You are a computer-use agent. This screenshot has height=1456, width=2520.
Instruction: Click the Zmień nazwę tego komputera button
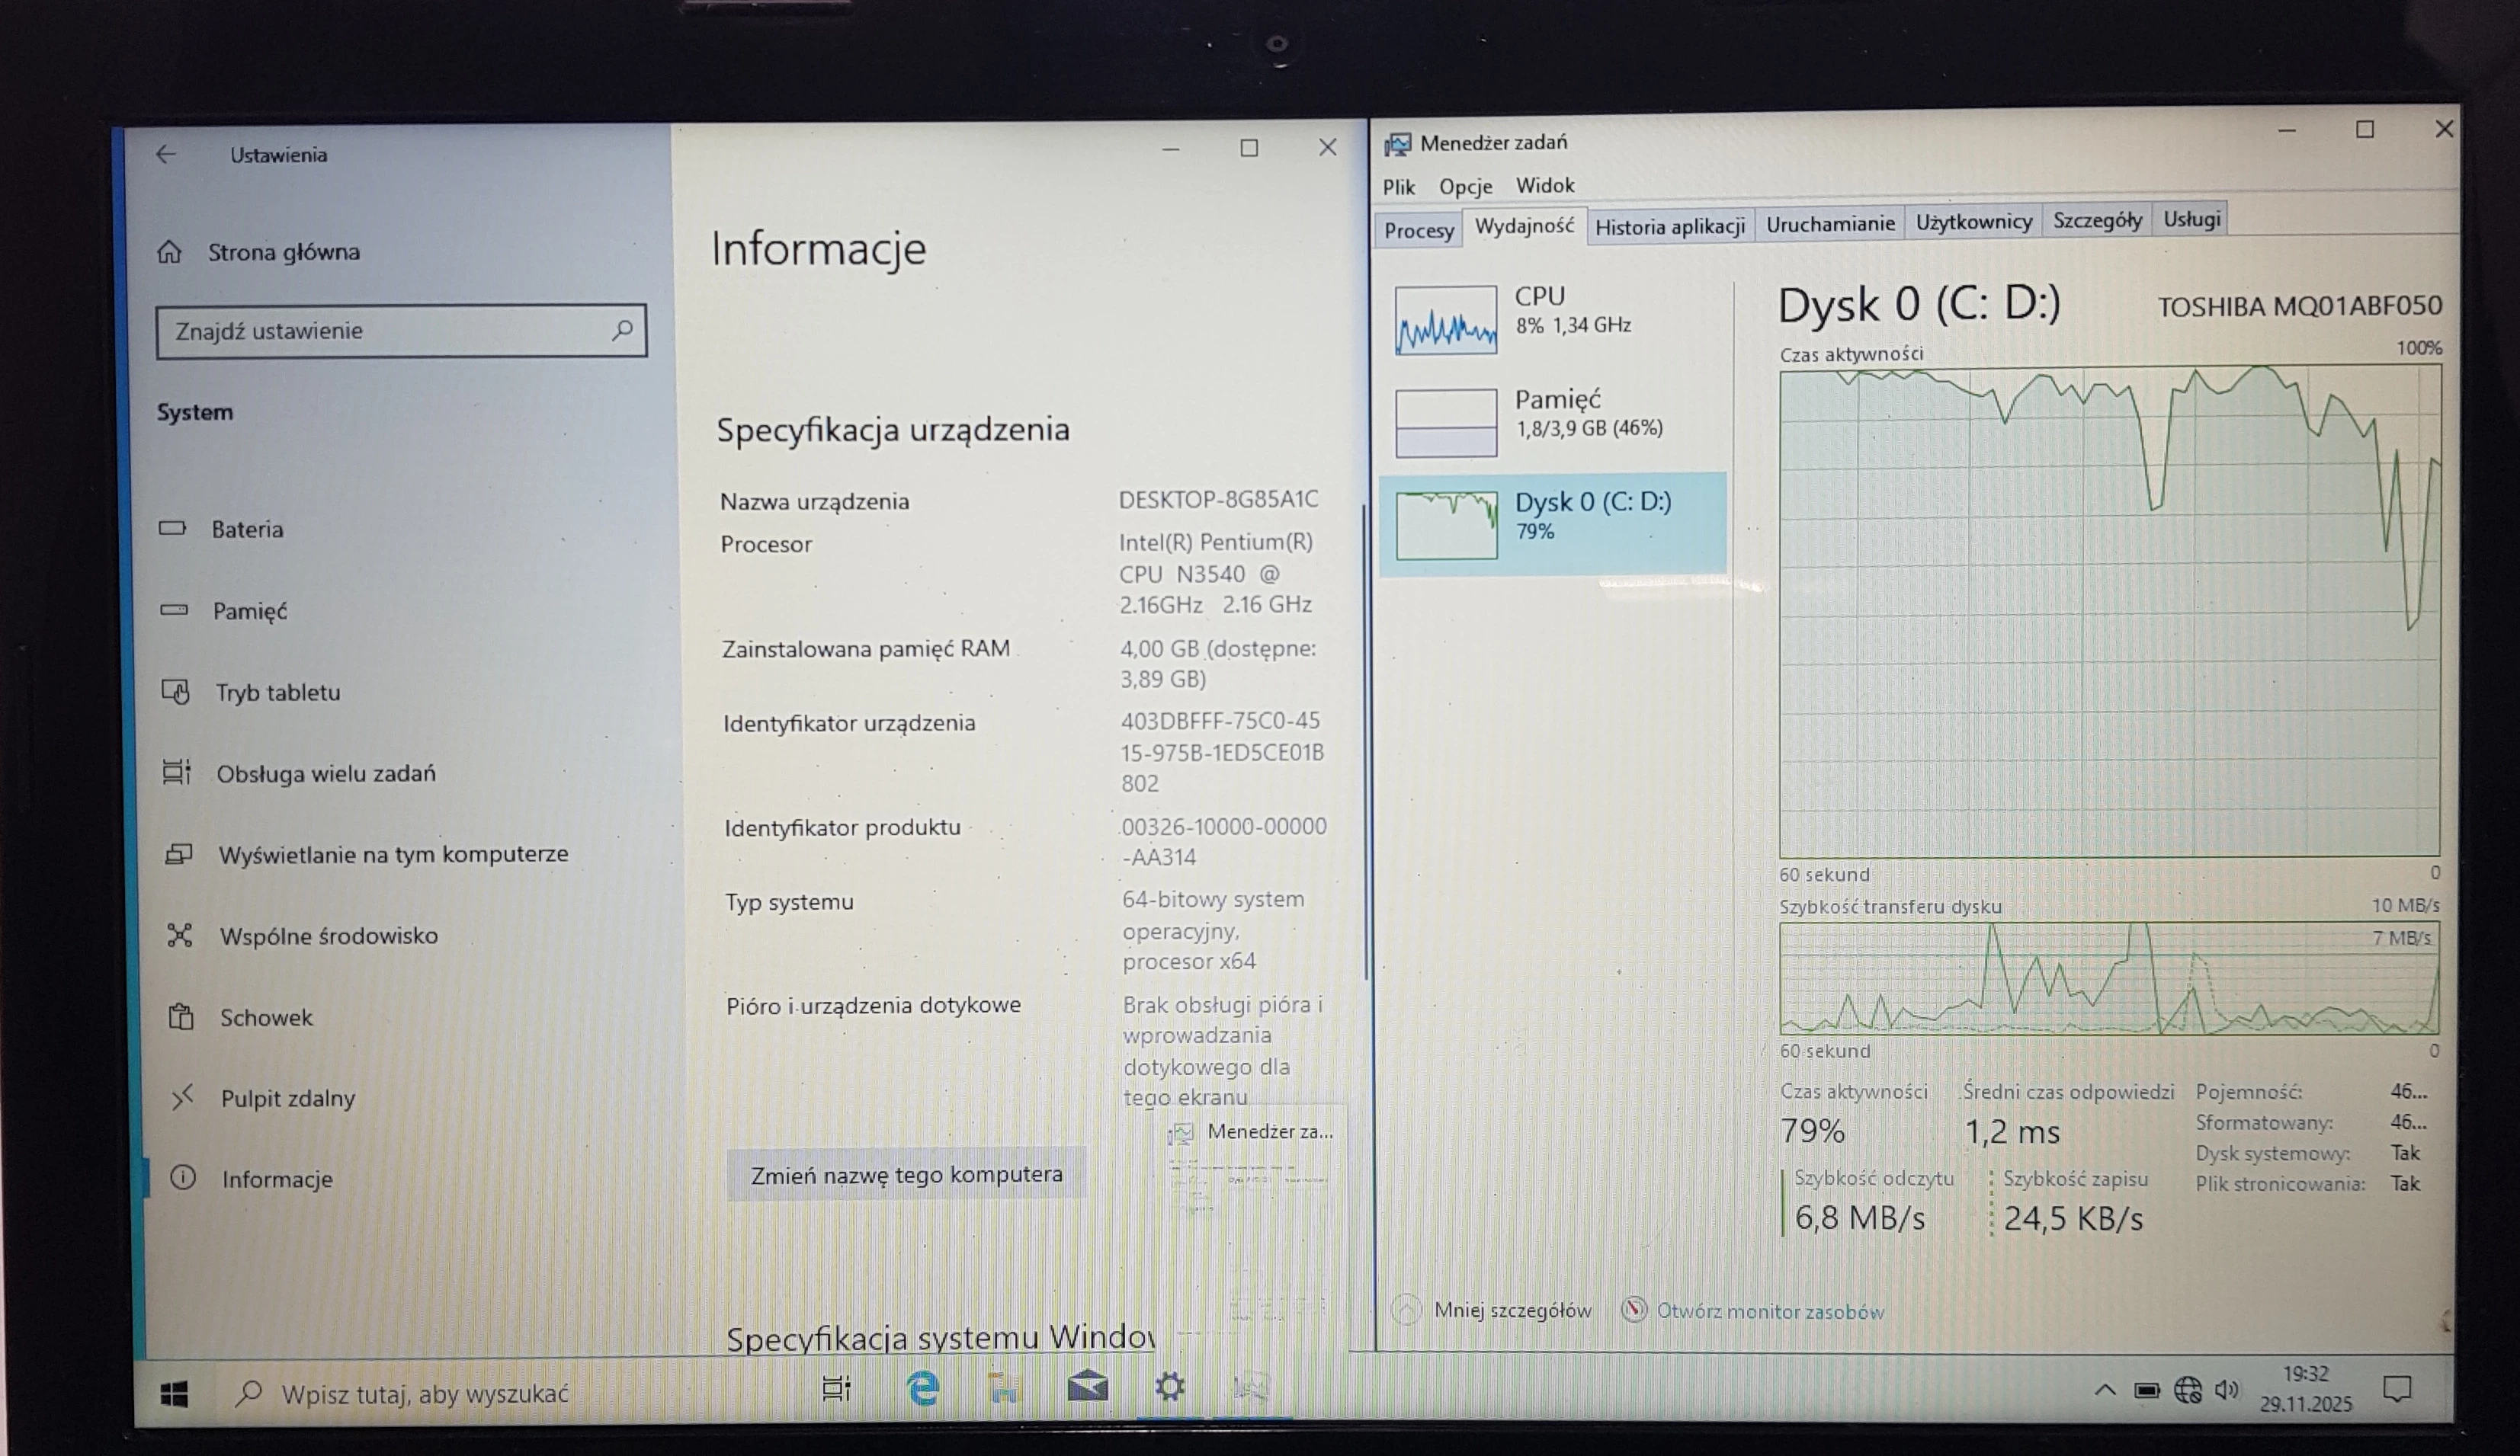[906, 1174]
